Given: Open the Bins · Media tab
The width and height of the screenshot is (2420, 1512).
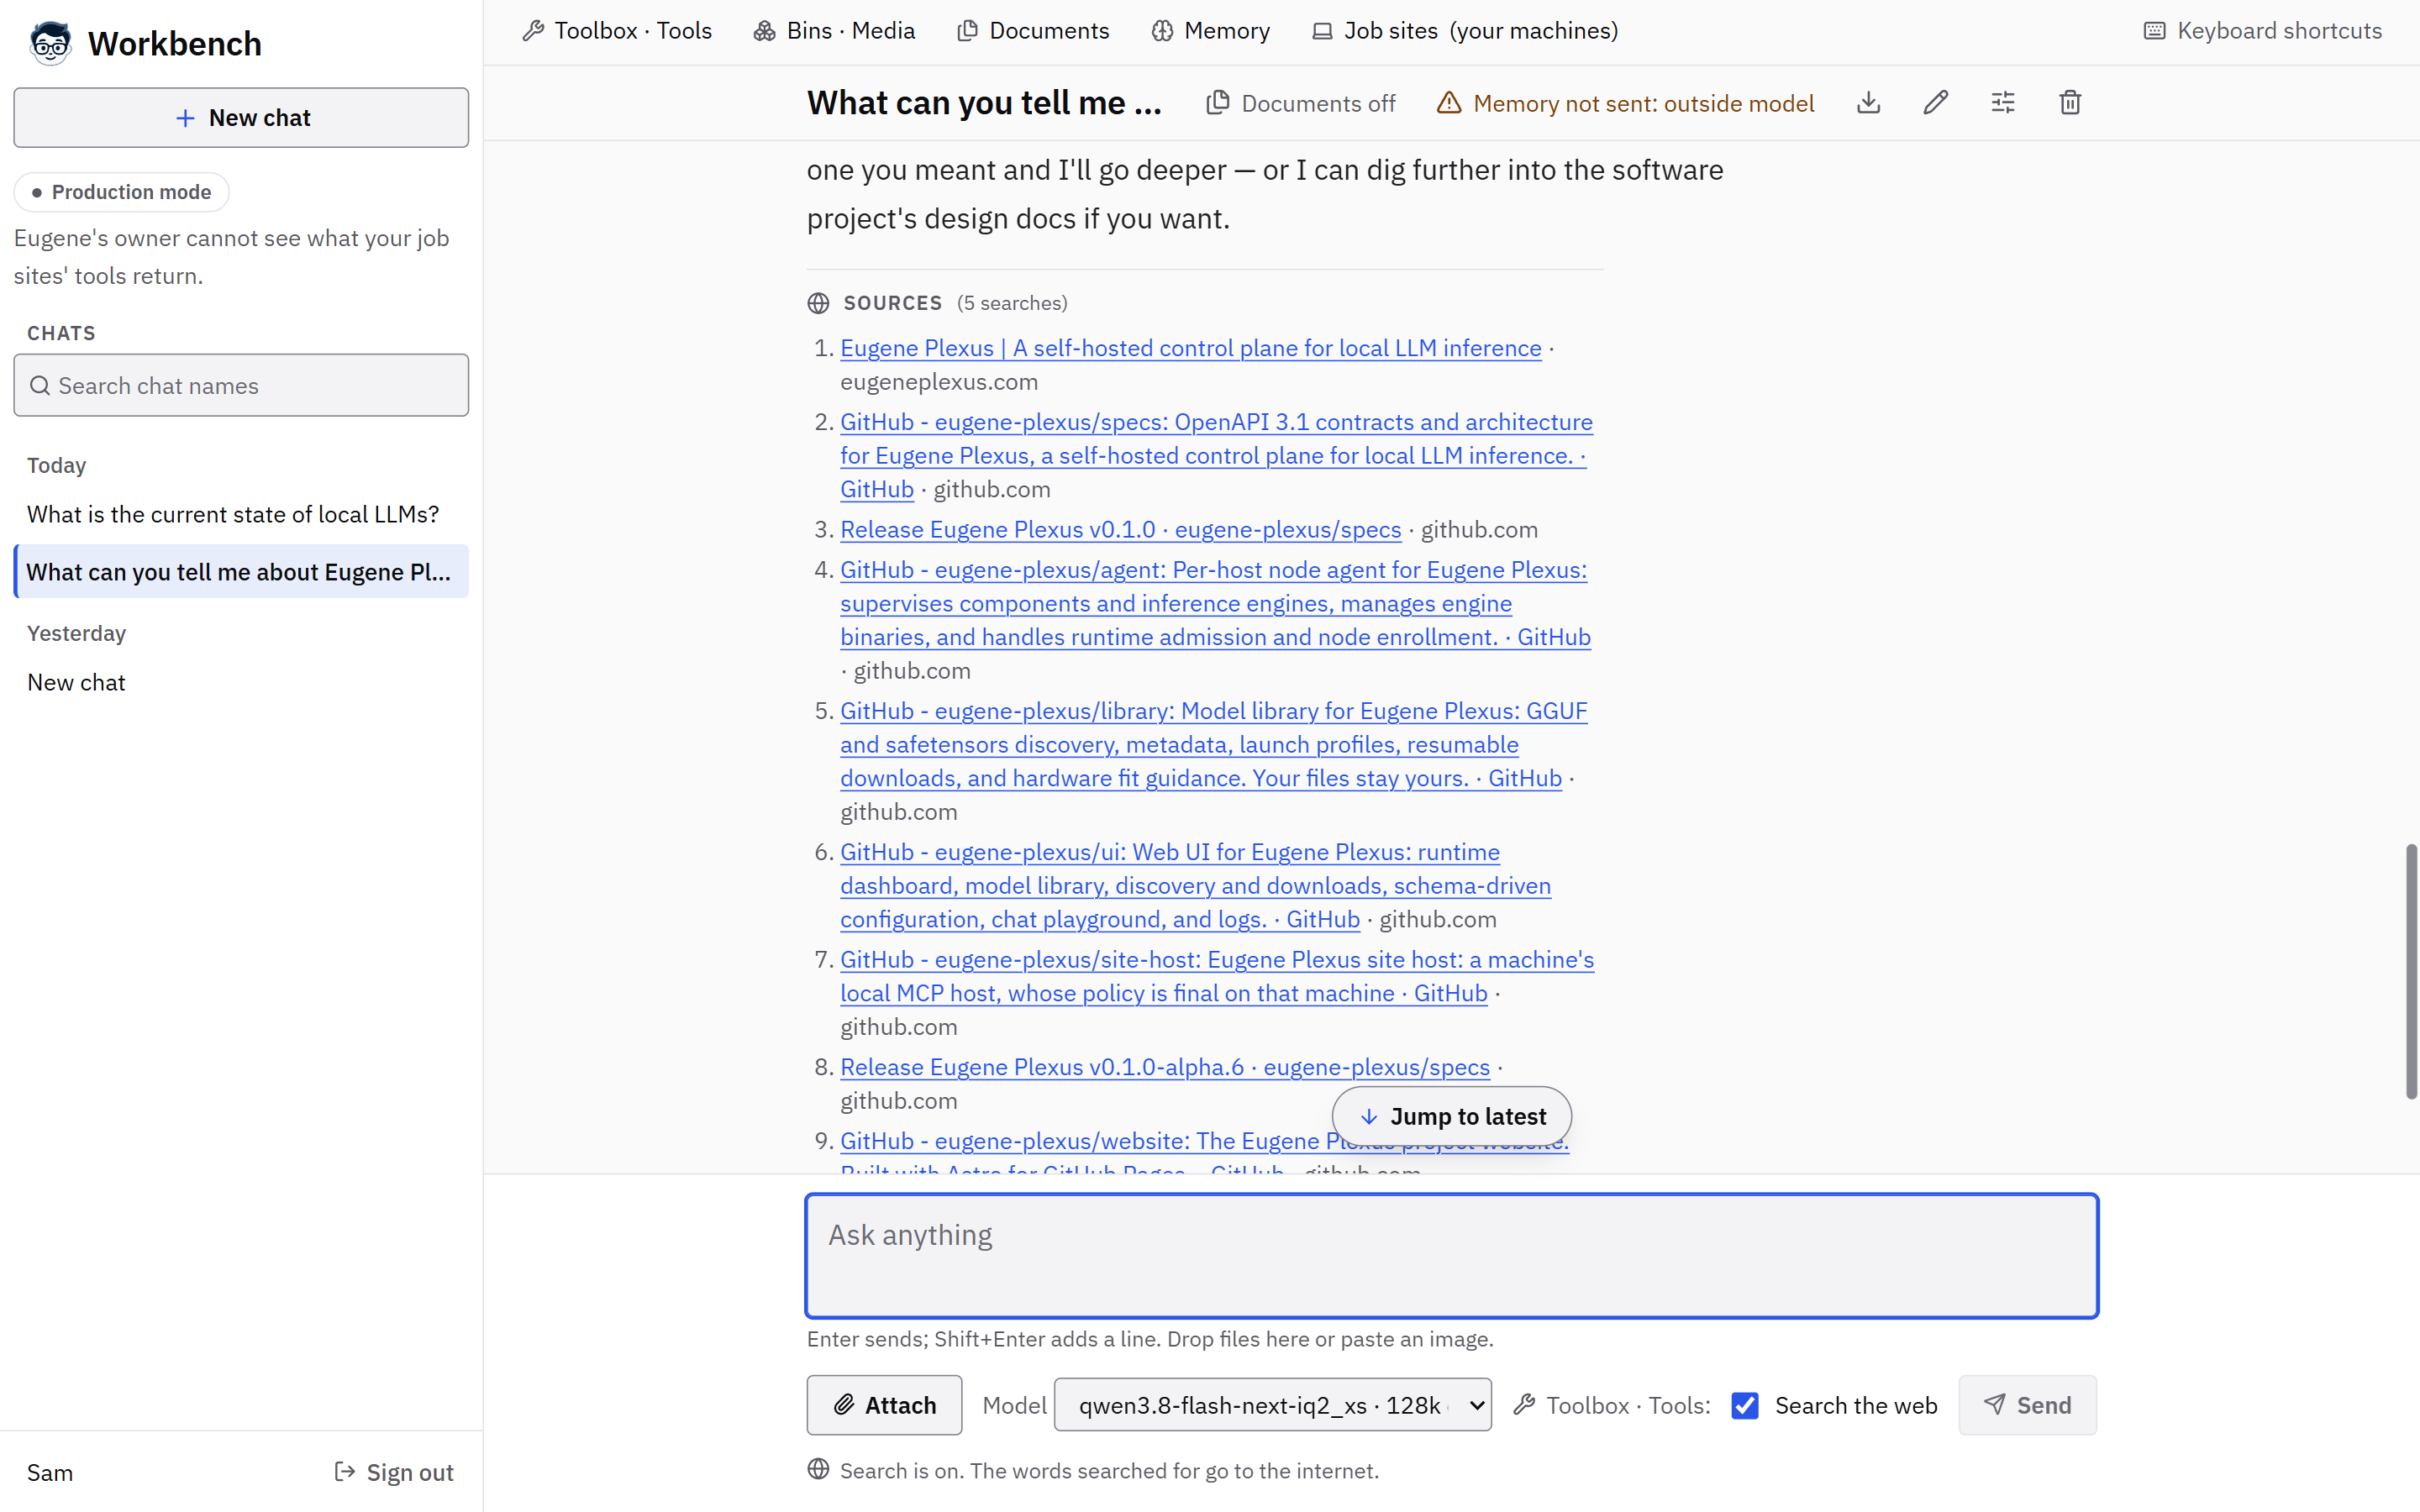Looking at the screenshot, I should [834, 31].
